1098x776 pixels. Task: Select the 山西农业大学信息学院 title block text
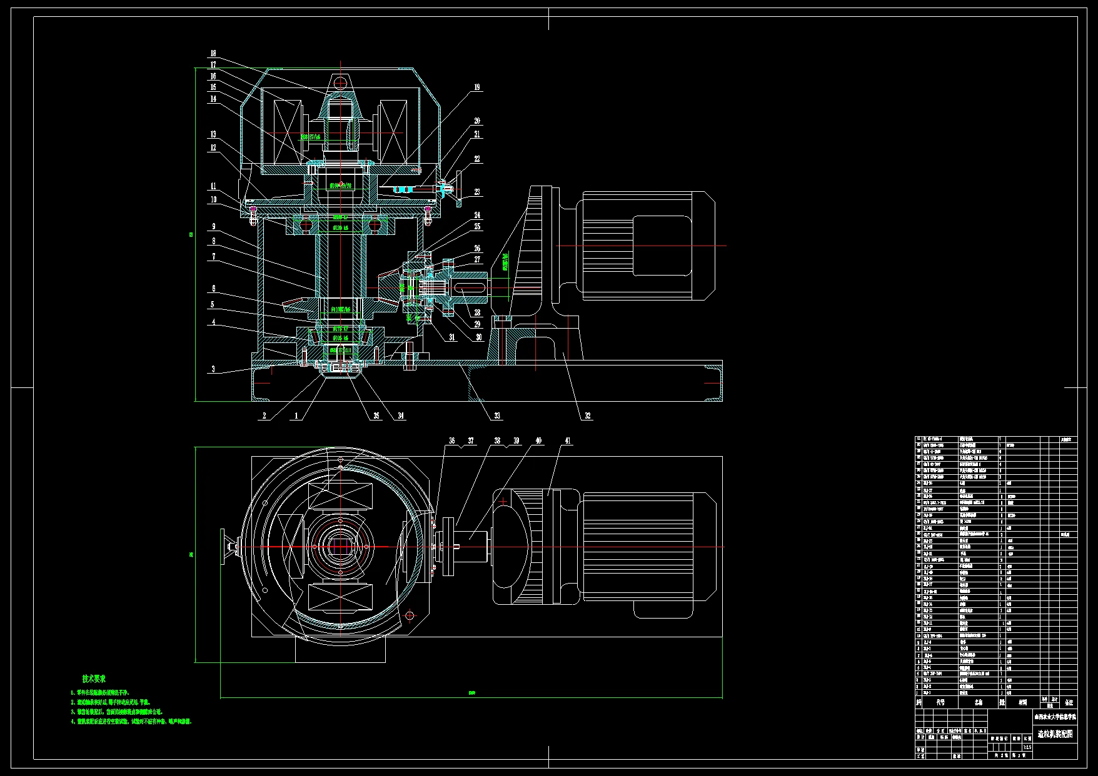point(1055,717)
